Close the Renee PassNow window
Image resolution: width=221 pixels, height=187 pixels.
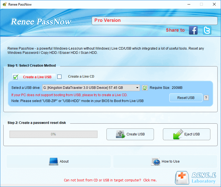pyautogui.click(x=214, y=4)
